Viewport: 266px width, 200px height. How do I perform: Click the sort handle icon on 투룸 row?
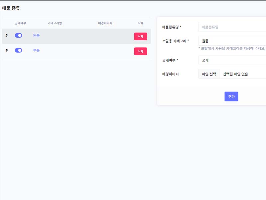point(7,50)
